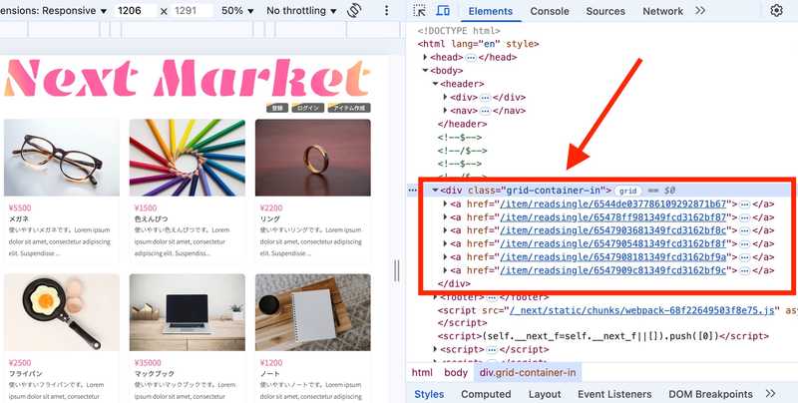Open the No throttling dropdown
The width and height of the screenshot is (798, 403).
301,11
